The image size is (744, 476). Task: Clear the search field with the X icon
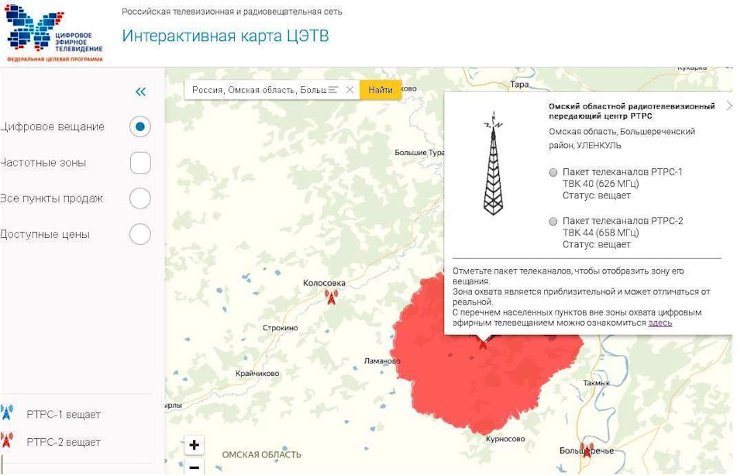[x=350, y=90]
